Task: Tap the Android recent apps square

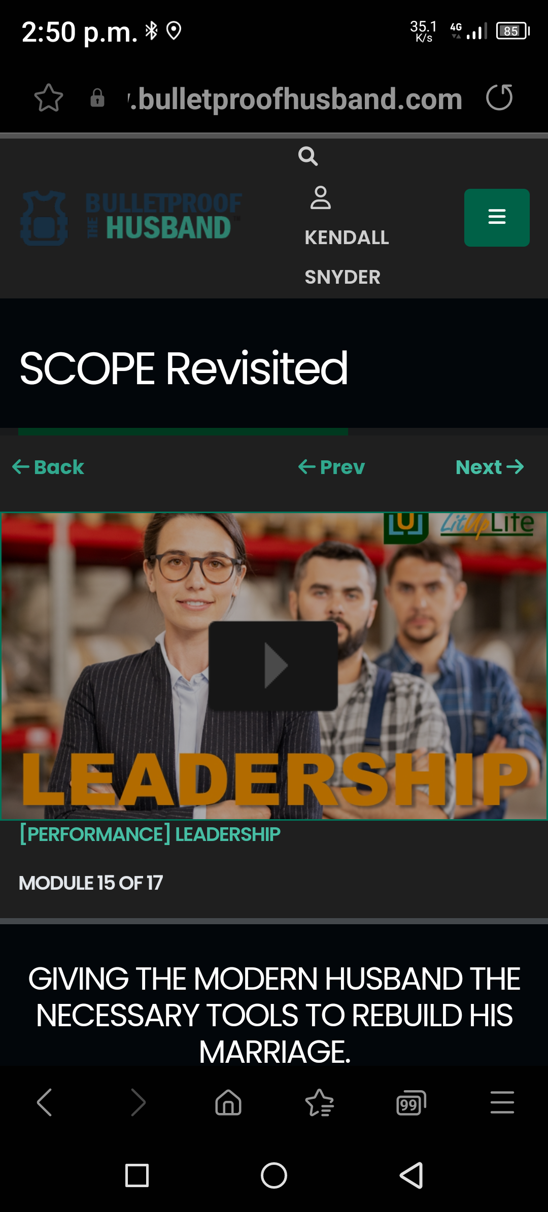Action: 137,1175
